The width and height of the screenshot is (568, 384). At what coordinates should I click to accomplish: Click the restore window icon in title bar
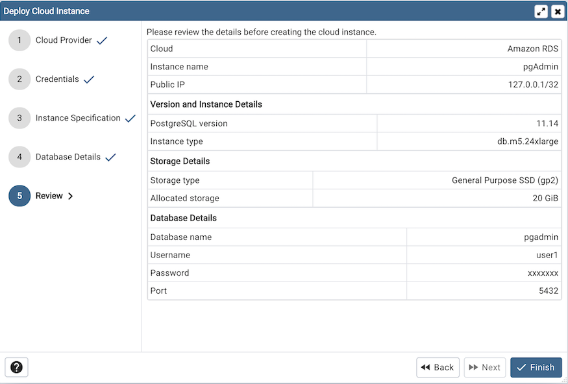[x=542, y=11]
